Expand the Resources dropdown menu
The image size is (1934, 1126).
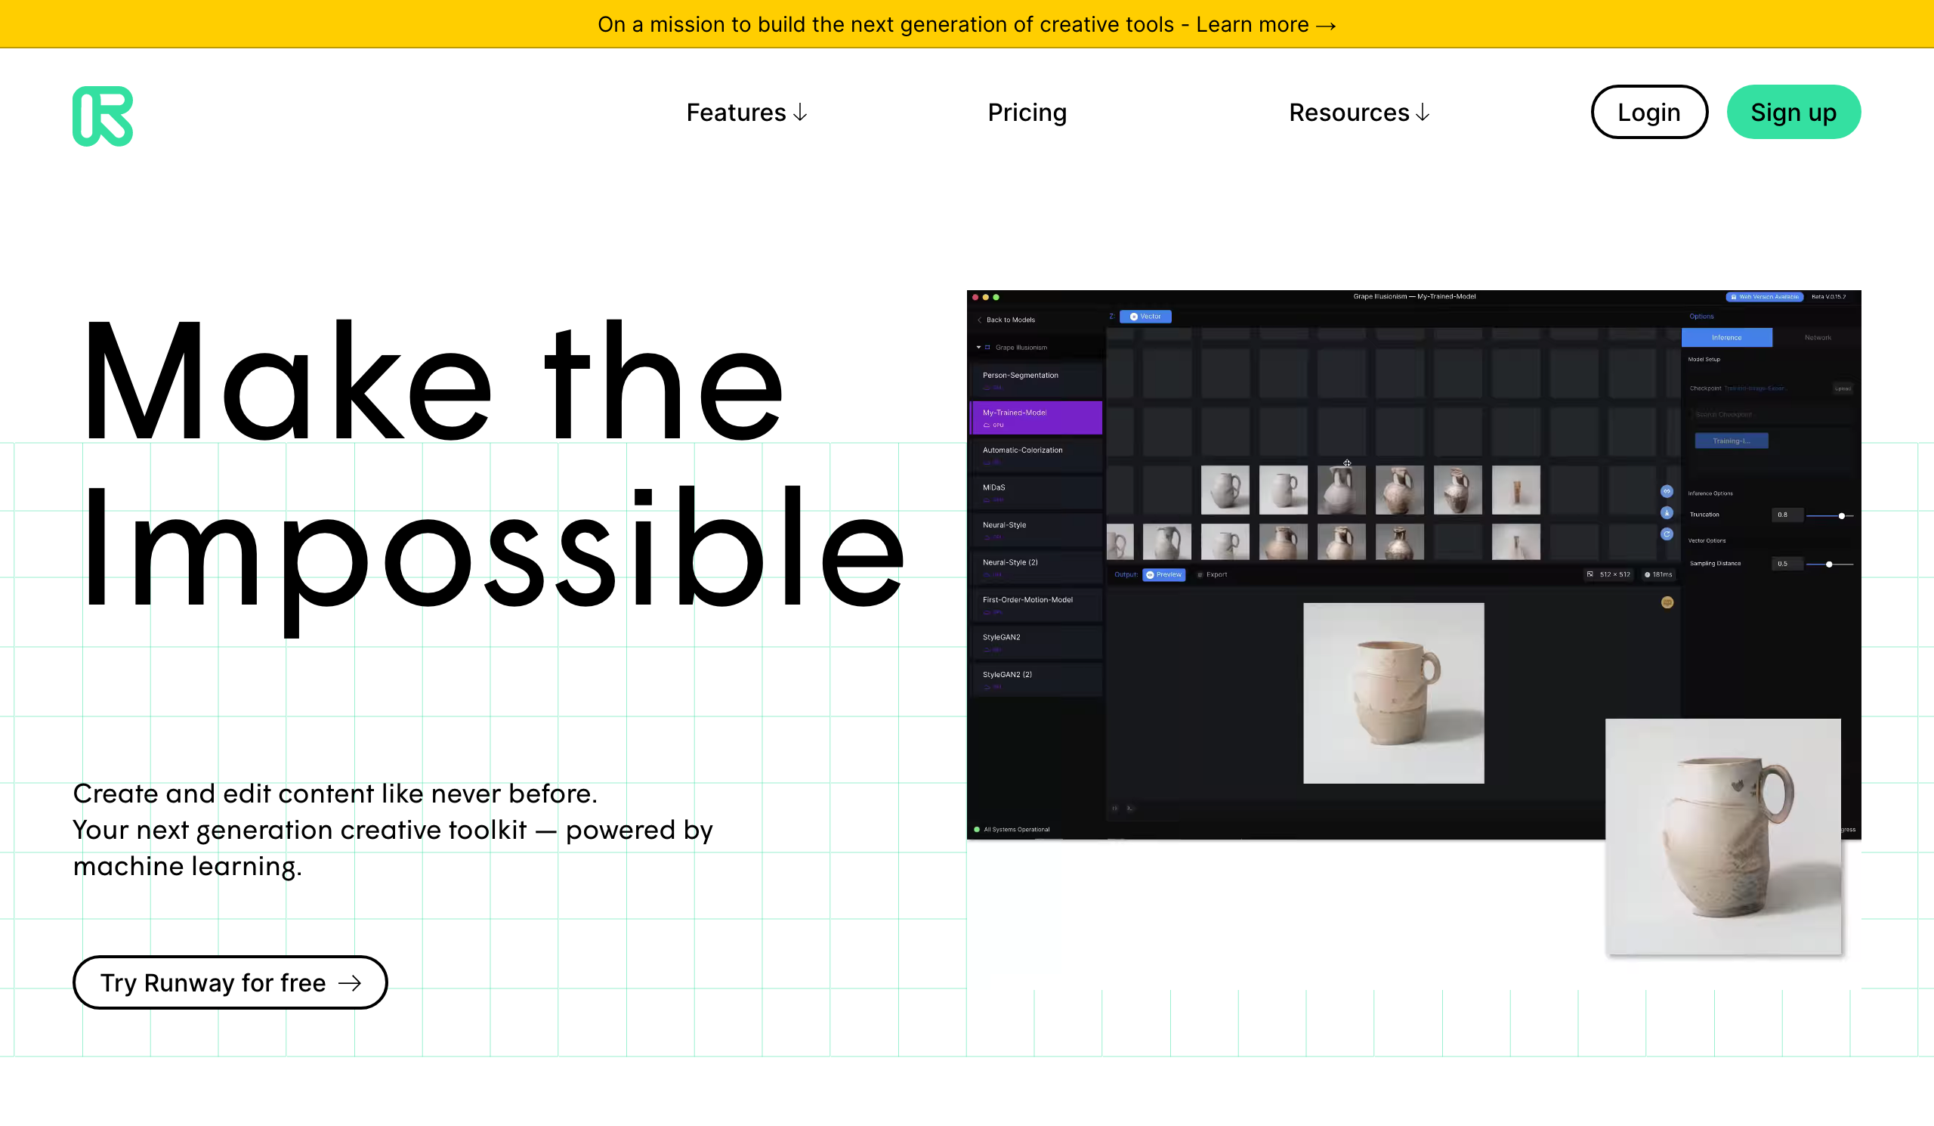(x=1358, y=113)
